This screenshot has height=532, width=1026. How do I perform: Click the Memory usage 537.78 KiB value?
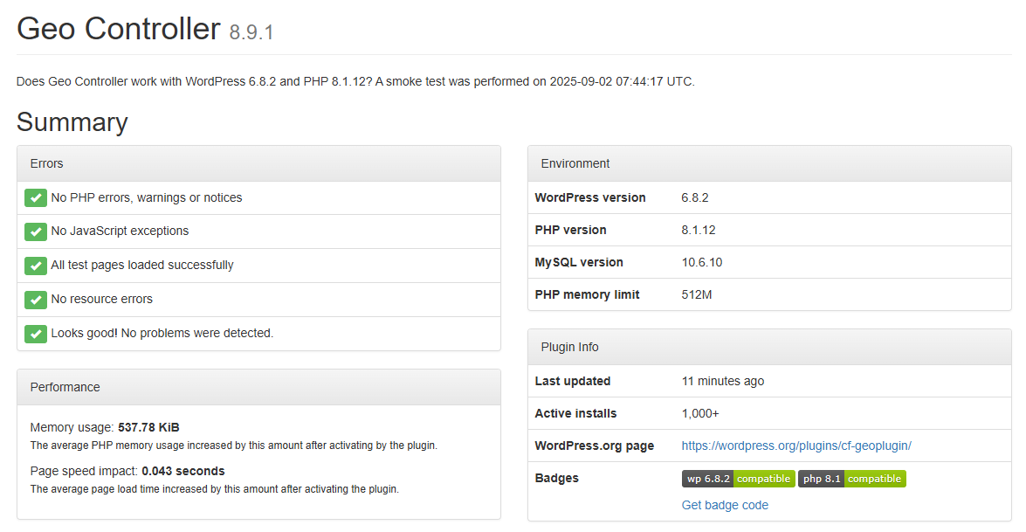click(148, 427)
